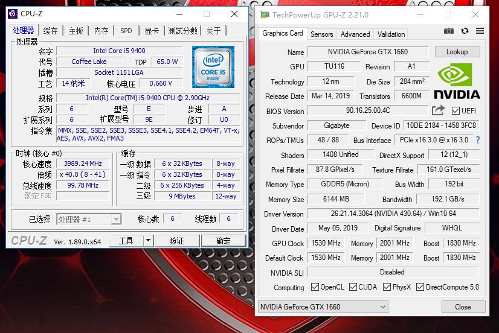Click the Socket 1151 LGA value
499x333 pixels.
coord(119,72)
